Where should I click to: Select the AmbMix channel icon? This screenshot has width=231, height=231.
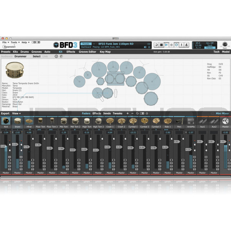pyautogui.click(x=191, y=121)
